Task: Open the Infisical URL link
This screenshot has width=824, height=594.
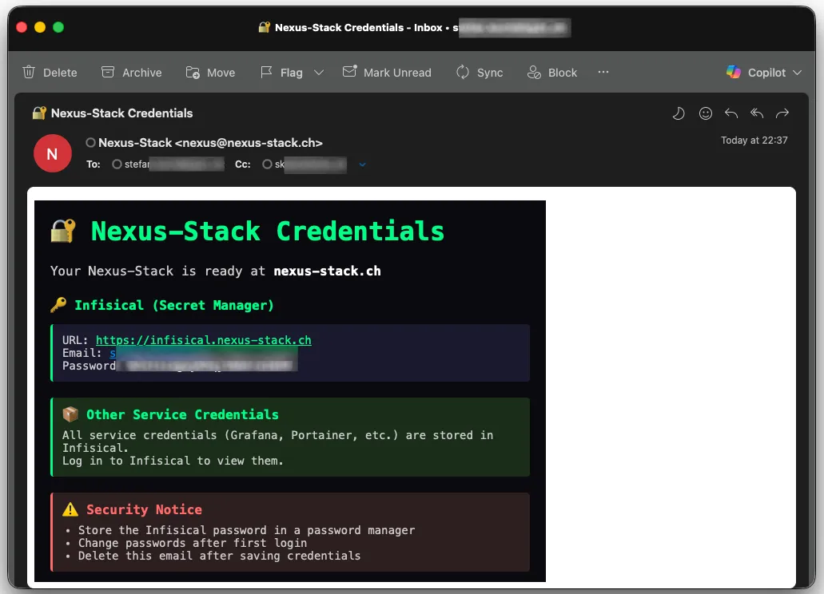Action: click(203, 340)
